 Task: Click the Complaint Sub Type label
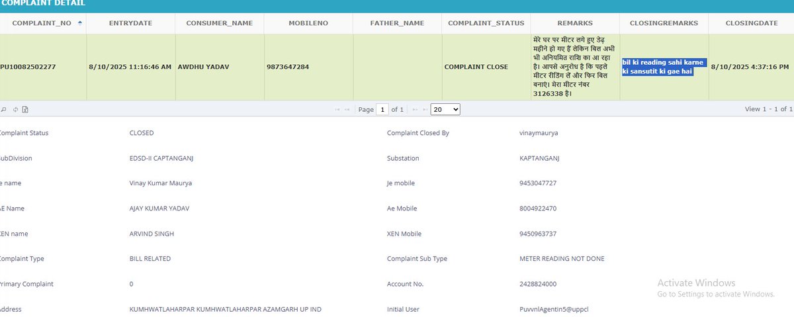tap(417, 259)
